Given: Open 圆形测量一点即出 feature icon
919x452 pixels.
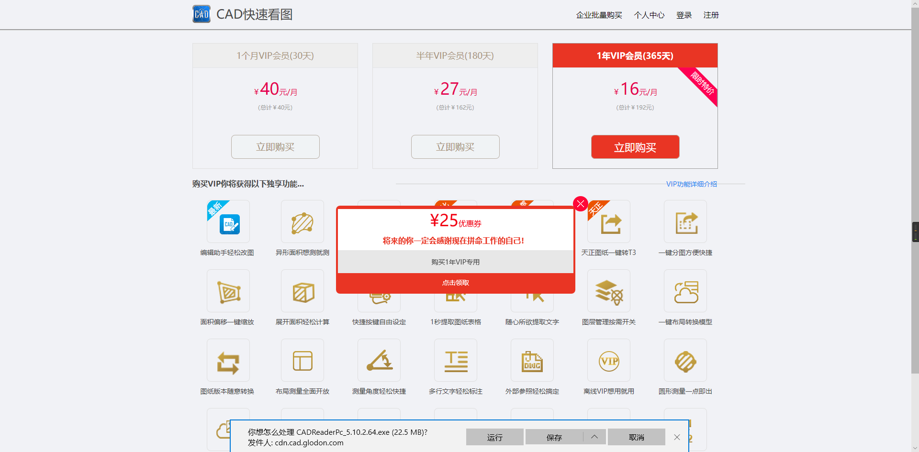Looking at the screenshot, I should [685, 360].
